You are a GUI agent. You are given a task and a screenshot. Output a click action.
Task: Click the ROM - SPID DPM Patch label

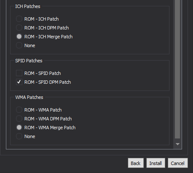[x=48, y=82]
